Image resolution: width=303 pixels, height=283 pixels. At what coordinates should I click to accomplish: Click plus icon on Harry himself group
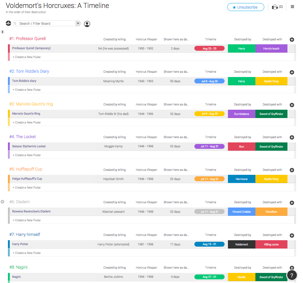(292, 235)
